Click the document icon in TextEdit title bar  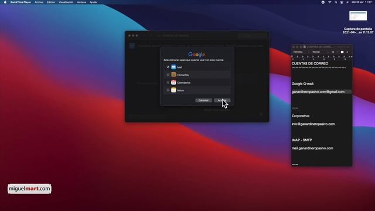click(305, 47)
